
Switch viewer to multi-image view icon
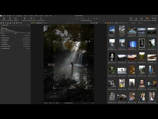click(32, 23)
